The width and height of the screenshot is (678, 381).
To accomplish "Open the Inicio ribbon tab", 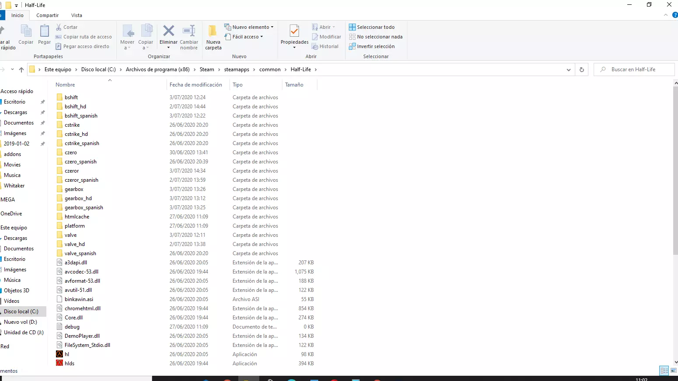I will (17, 15).
